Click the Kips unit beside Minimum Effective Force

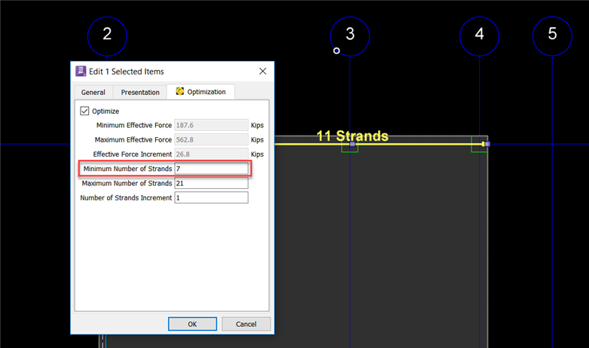click(x=258, y=126)
